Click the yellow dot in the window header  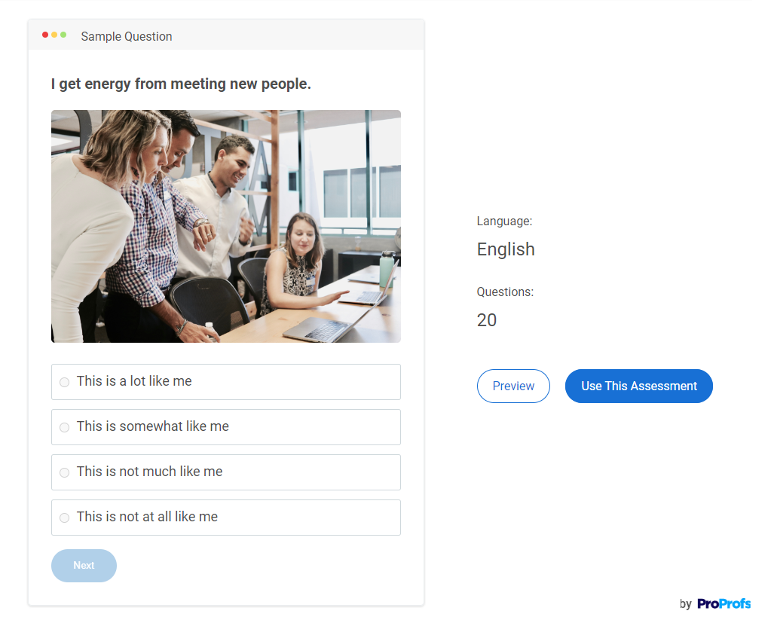click(54, 35)
